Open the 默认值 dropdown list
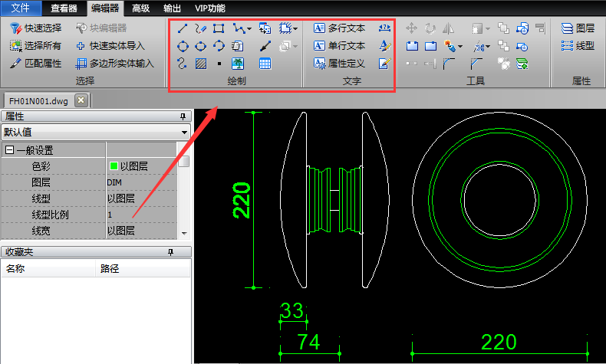Viewport: 606px width, 364px height. pyautogui.click(x=184, y=132)
